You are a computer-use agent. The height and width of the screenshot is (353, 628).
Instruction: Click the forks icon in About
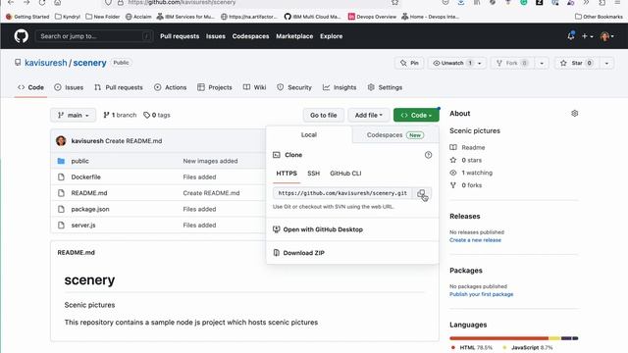453,185
